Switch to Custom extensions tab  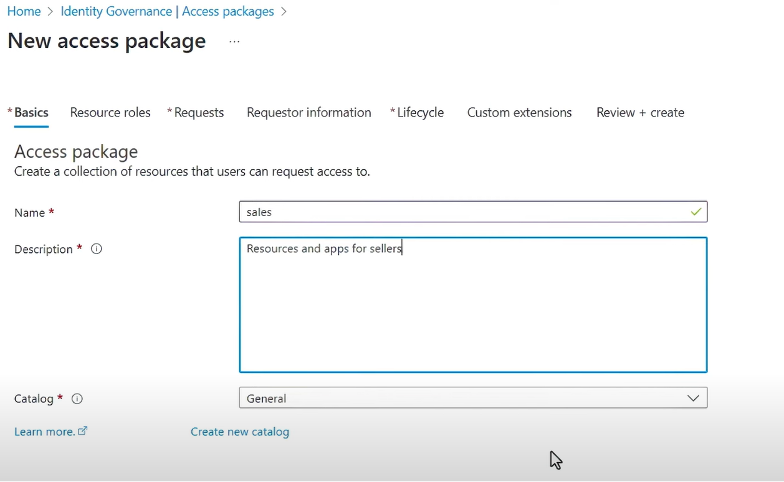pos(519,113)
